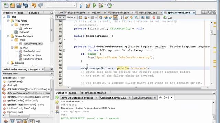Viewport: 220px width, 123px height.
Task: Click the Comment code editor icon
Action: pos(165,18)
